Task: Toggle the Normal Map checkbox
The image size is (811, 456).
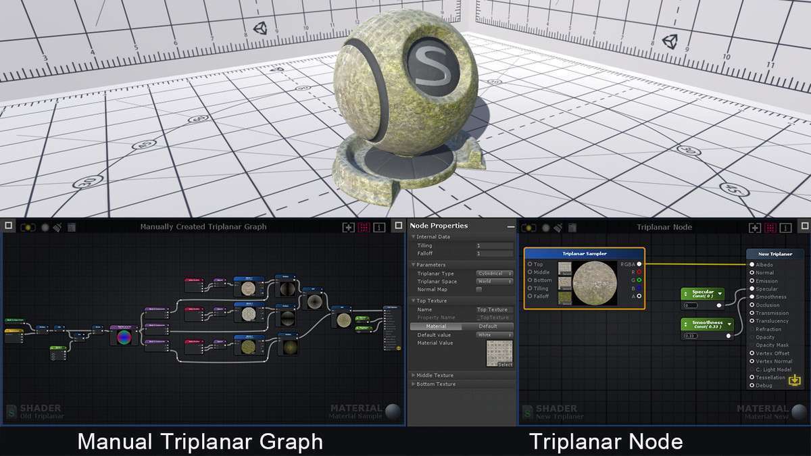Action: [x=479, y=289]
